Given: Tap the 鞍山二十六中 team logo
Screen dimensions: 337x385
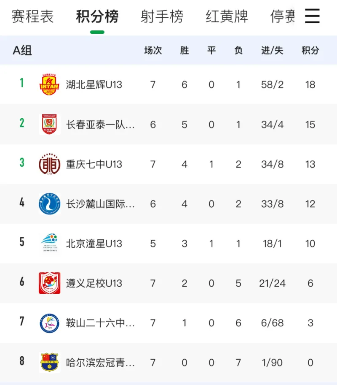Looking at the screenshot, I should point(49,323).
